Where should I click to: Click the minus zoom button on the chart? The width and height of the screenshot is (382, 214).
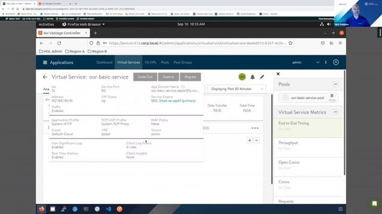pos(256,140)
